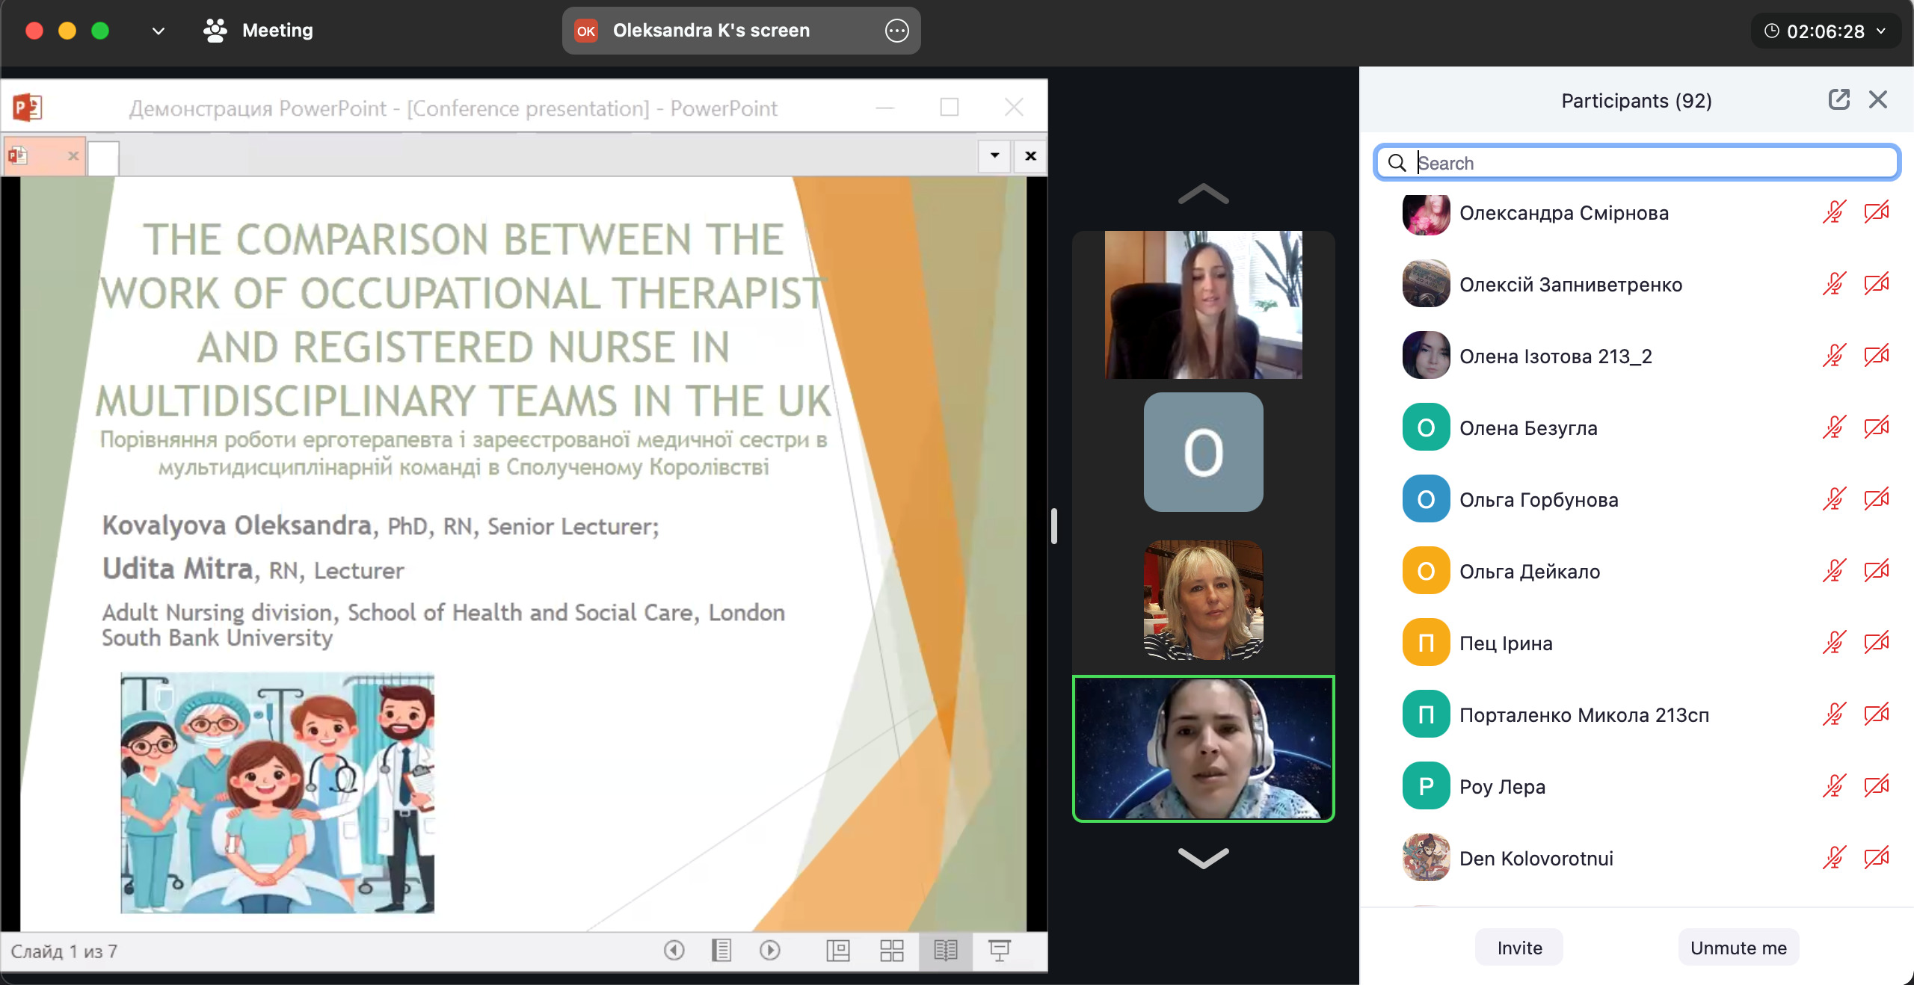Click the Meeting participants icon
The height and width of the screenshot is (985, 1914).
click(215, 31)
